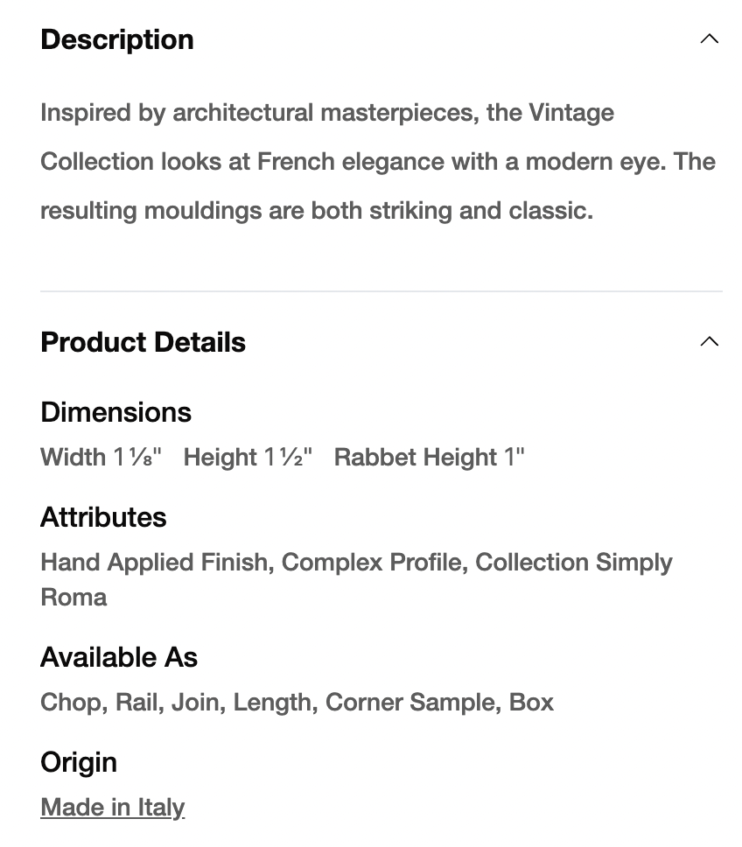Click the Length availability text
Screen dimensions: 742x847
click(271, 702)
